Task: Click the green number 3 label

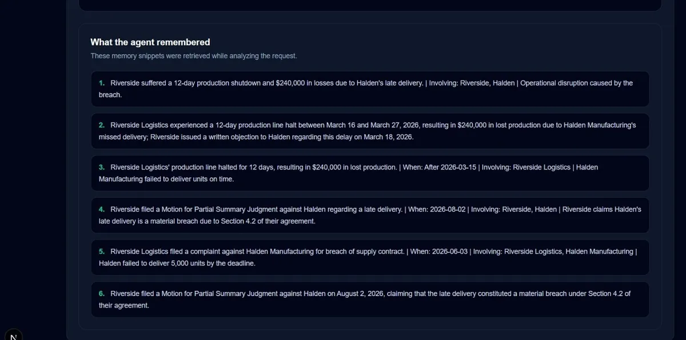Action: [x=101, y=167]
